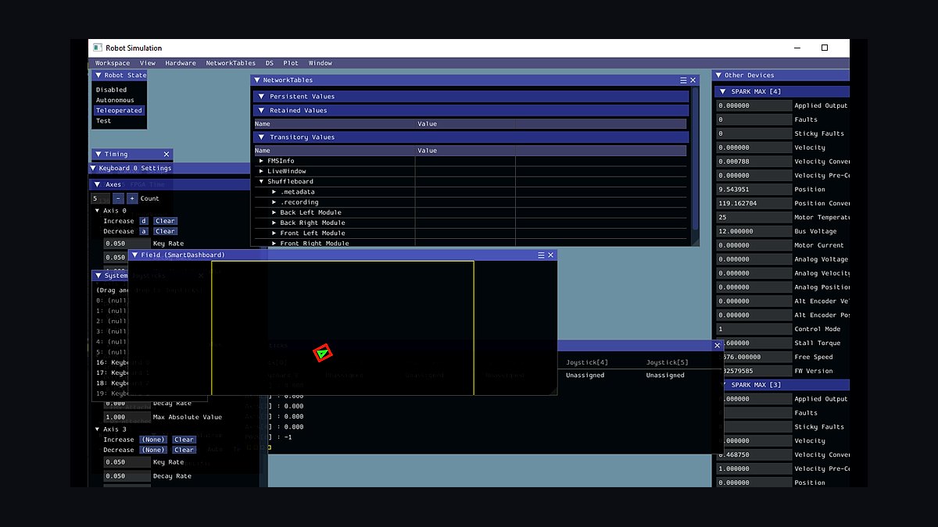Image resolution: width=938 pixels, height=527 pixels.
Task: Expand the LiveWindow tree node
Action: coord(261,171)
